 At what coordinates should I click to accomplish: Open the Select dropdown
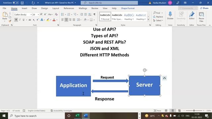158,20
